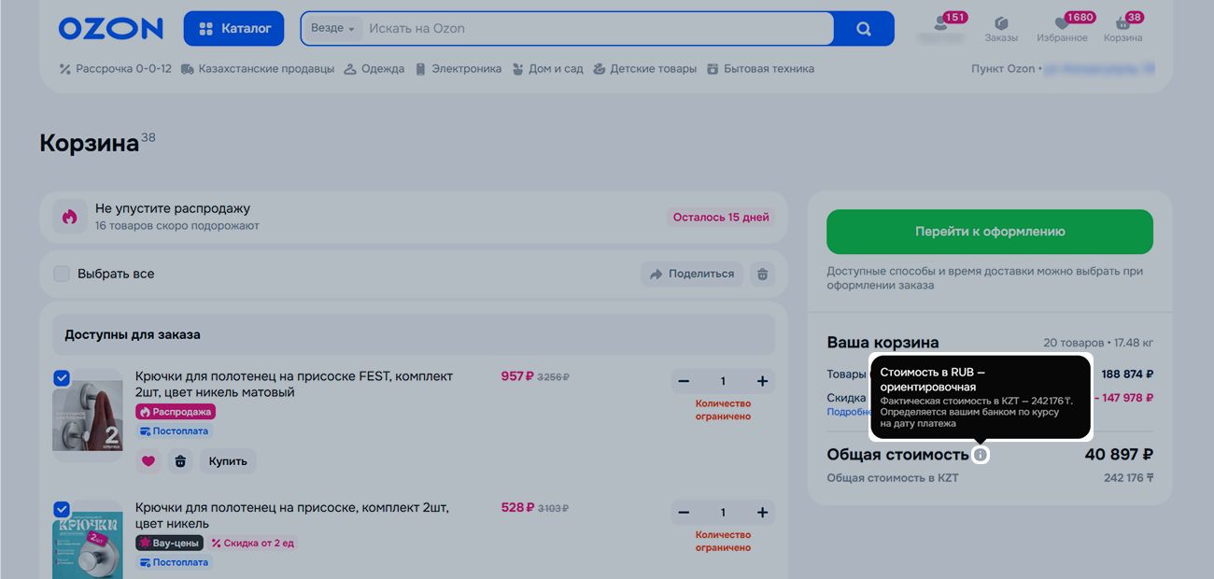Uncheck the FEST towel hooks item checkbox

point(62,378)
